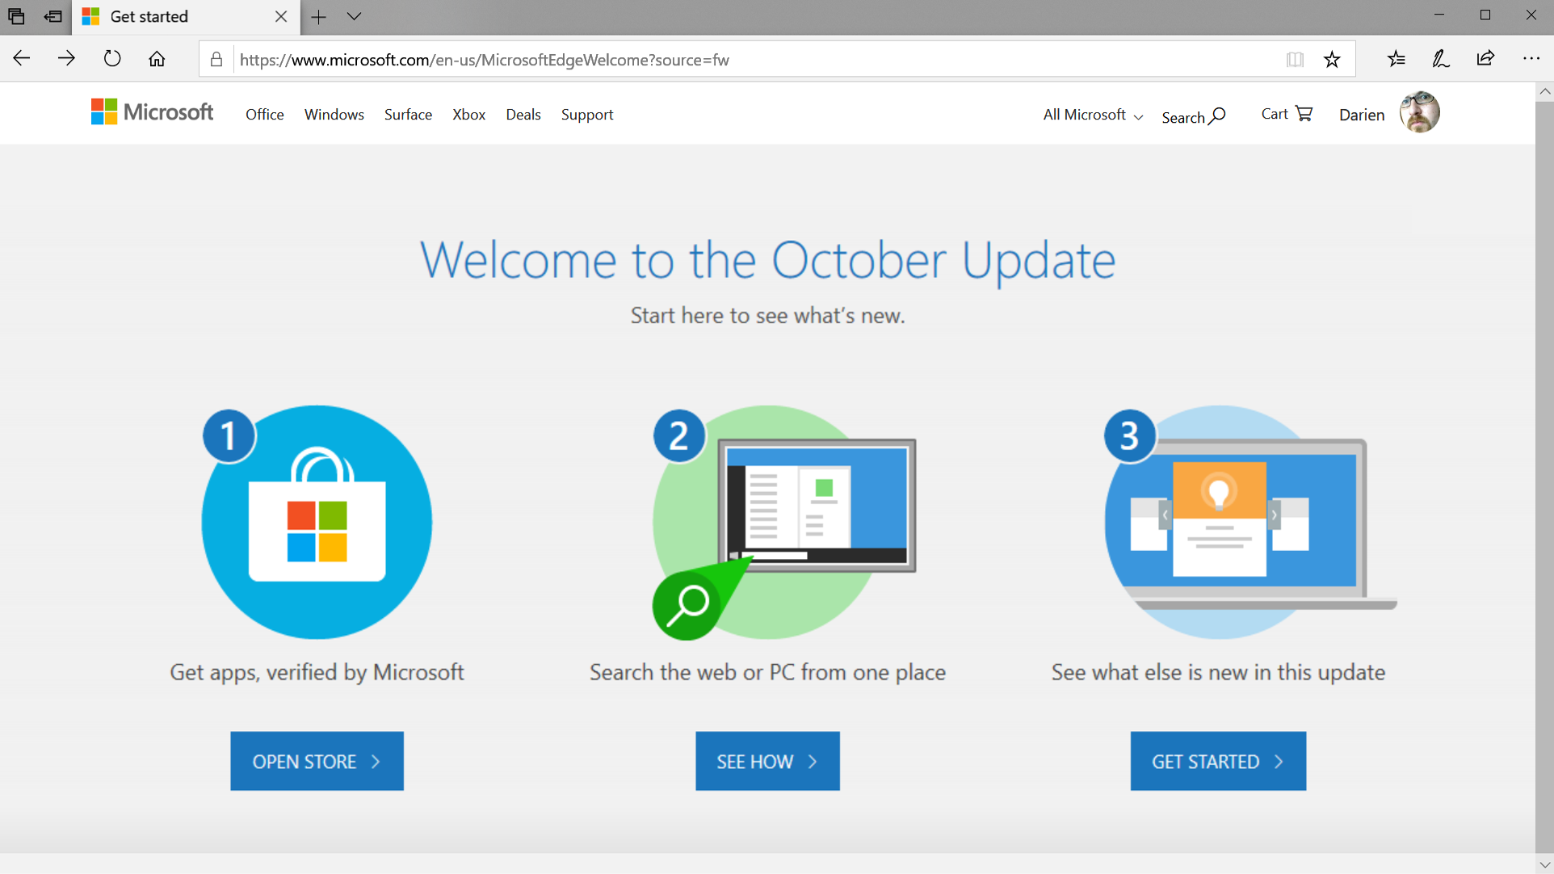Click the site lock security icon
Image resolution: width=1554 pixels, height=874 pixels.
(216, 59)
